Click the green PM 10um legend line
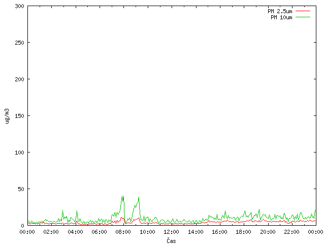 [x=303, y=17]
